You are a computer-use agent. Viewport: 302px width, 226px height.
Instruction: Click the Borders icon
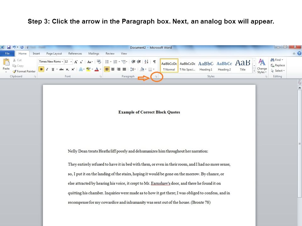tap(150, 69)
